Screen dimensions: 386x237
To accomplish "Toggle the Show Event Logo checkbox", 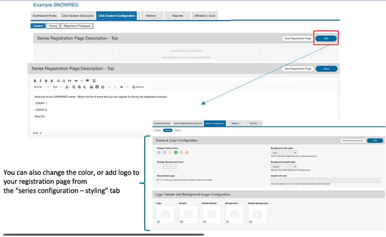I will click(x=159, y=180).
